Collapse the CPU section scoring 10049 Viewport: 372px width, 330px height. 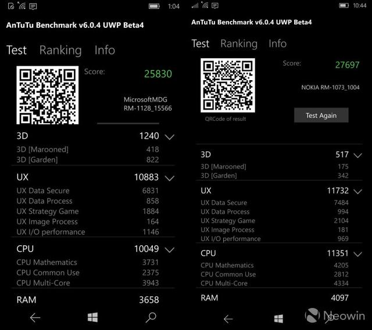click(x=169, y=250)
